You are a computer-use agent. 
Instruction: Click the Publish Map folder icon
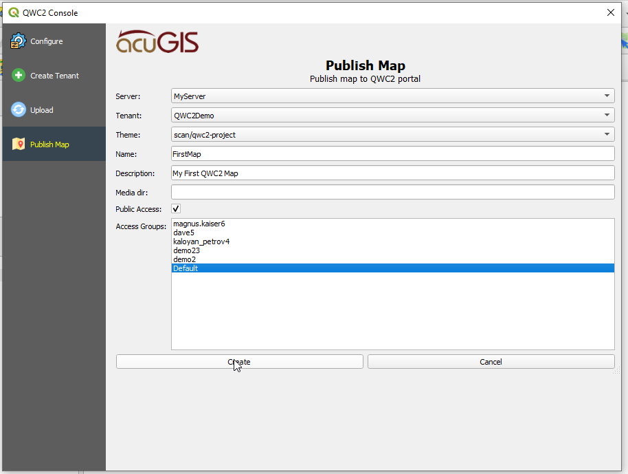19,144
